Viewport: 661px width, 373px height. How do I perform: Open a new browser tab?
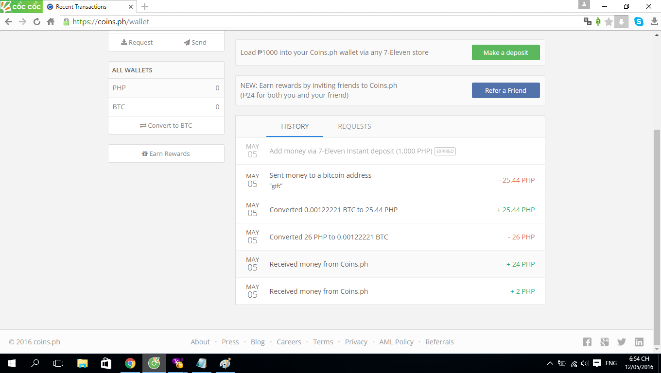click(144, 7)
